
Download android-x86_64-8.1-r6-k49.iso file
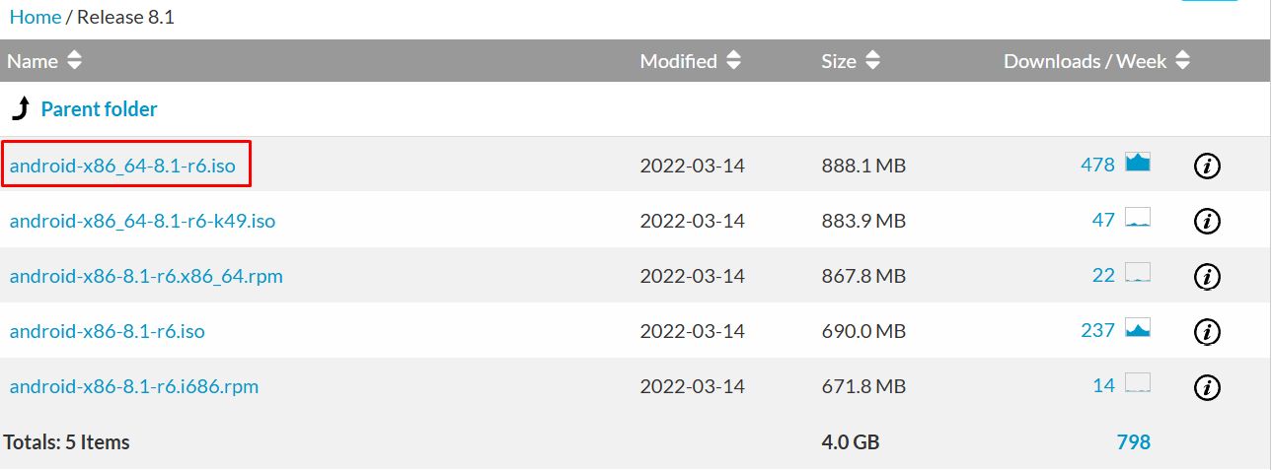[142, 221]
